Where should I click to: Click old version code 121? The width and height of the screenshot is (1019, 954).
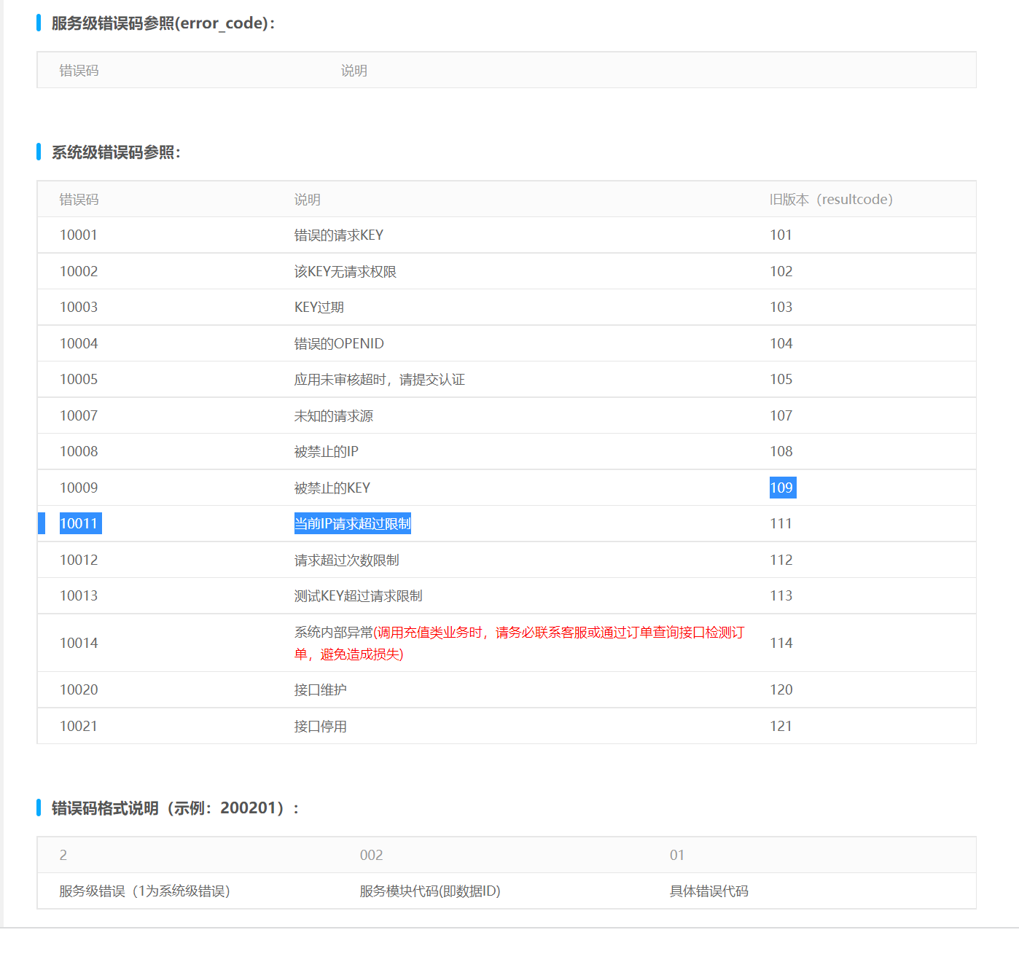click(781, 726)
